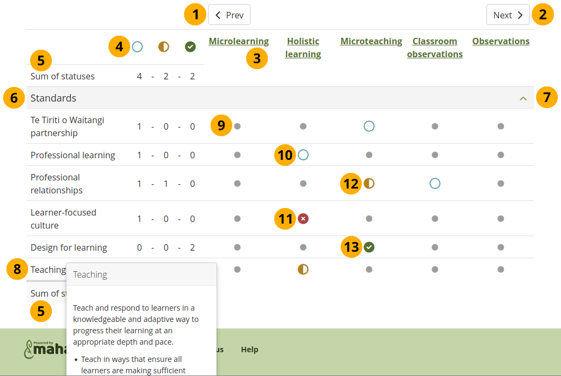Click the ready-for-assessment circle for Professional learning
Image resolution: width=561 pixels, height=376 pixels.
tap(303, 155)
